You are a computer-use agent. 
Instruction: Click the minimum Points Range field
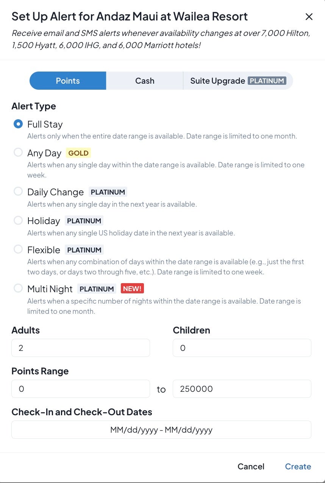point(81,389)
